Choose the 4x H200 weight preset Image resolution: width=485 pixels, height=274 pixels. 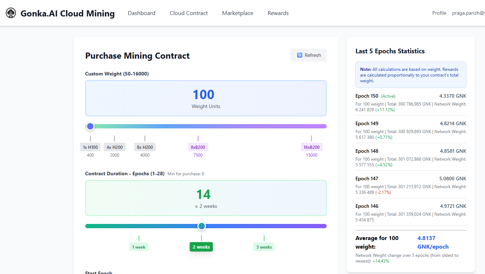tap(115, 147)
